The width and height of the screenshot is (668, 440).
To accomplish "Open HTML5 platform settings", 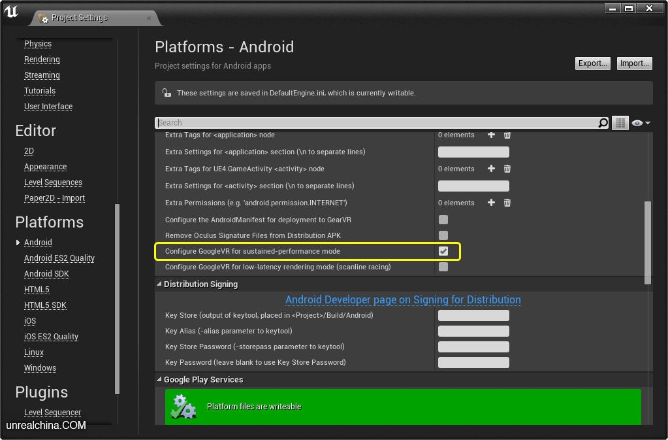I will (37, 290).
